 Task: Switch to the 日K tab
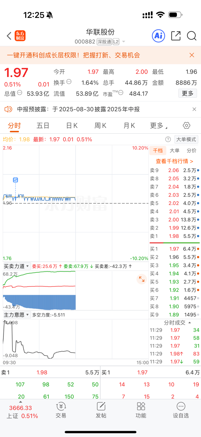pos(72,126)
